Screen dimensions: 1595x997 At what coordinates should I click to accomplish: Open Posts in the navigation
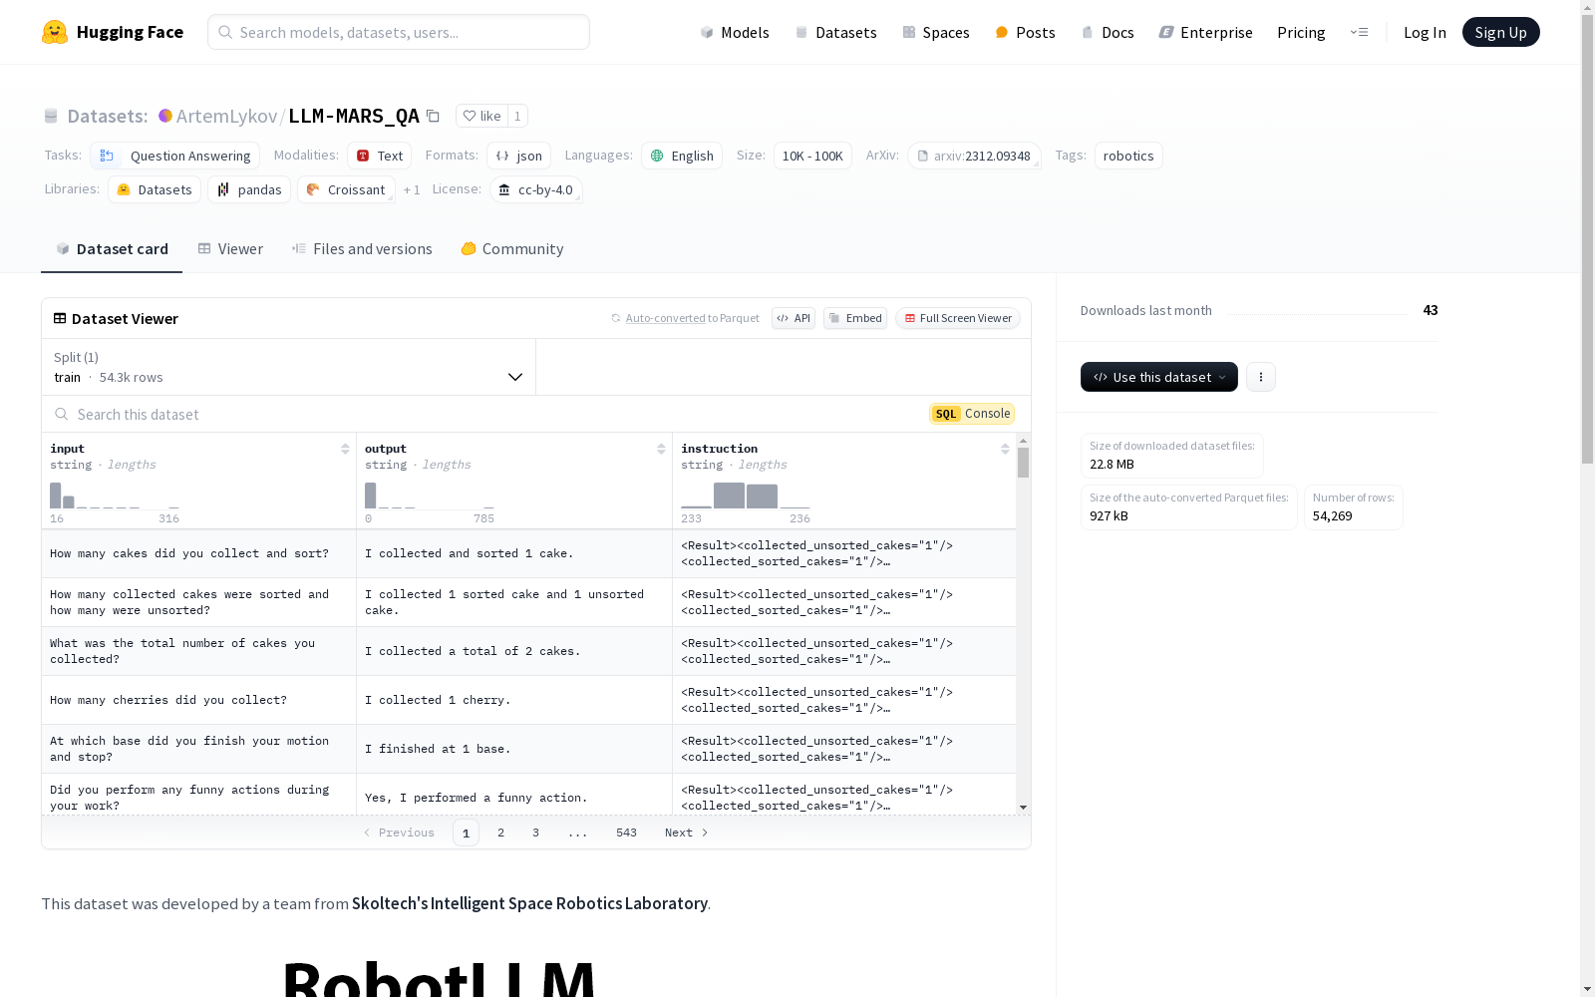click(1025, 32)
